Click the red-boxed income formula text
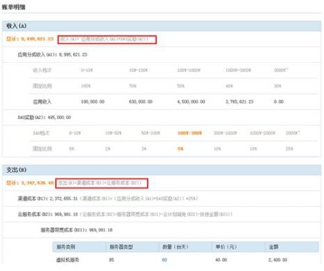This screenshot has width=324, height=271. 107,40
